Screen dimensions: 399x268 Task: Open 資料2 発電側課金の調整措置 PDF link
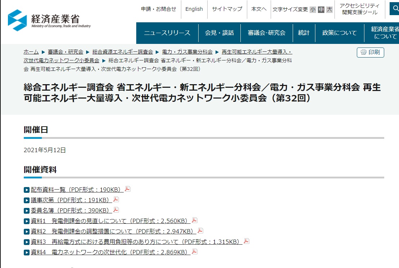pyautogui.click(x=112, y=231)
